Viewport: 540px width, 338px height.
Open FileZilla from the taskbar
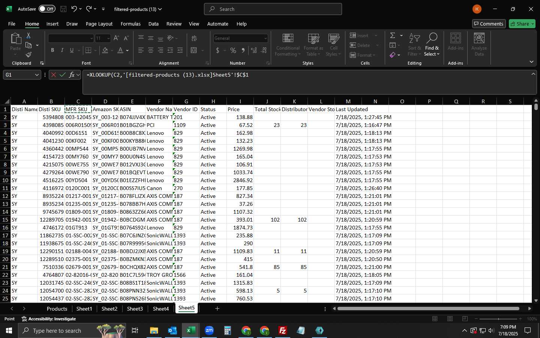283,330
